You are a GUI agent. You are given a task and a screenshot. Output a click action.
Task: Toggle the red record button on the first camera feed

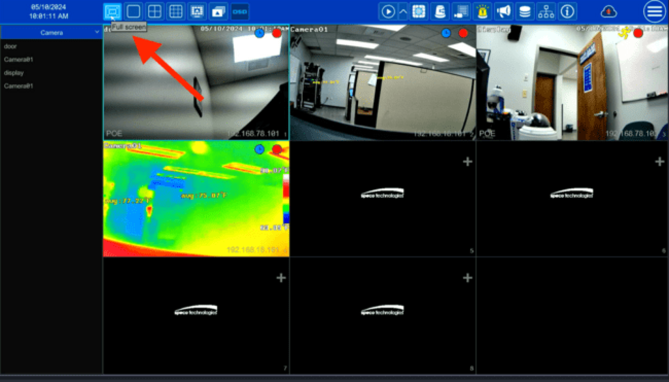point(277,33)
